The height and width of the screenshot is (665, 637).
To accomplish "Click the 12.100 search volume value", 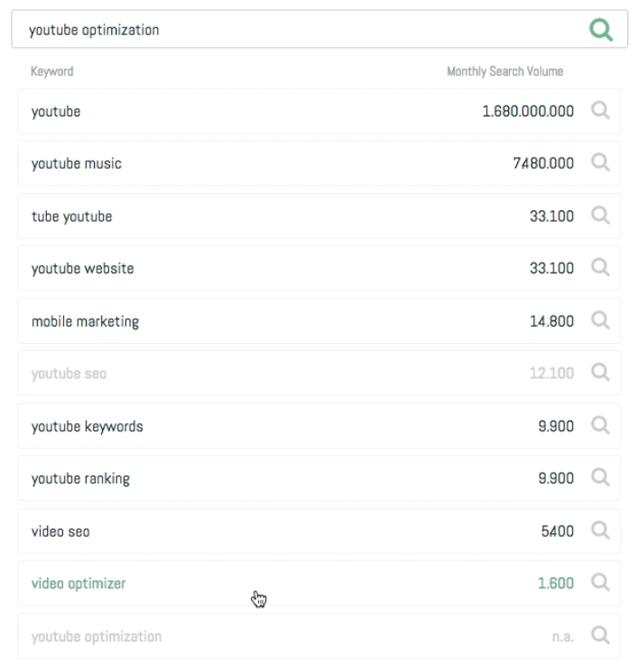I will pos(552,374).
